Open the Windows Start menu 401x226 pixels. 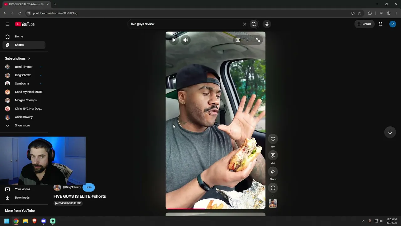pyautogui.click(x=7, y=221)
